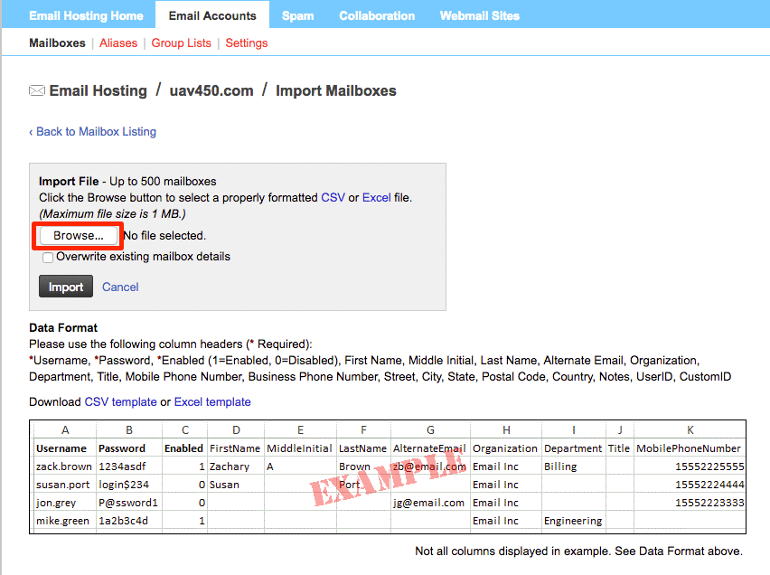Download the CSV template
770x575 pixels.
[120, 401]
